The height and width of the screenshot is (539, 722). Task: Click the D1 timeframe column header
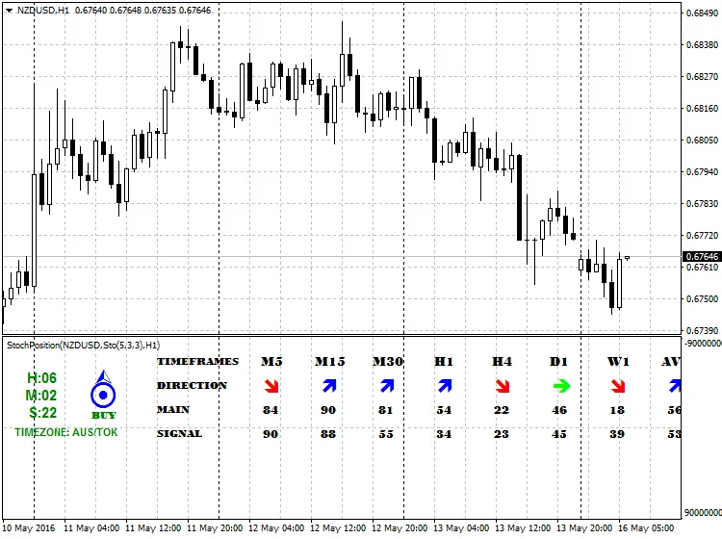coord(560,361)
